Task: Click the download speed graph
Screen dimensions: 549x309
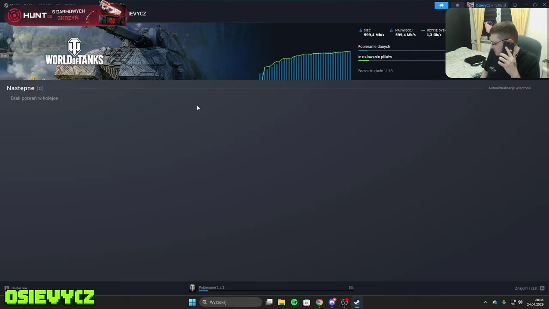Action: [305, 65]
